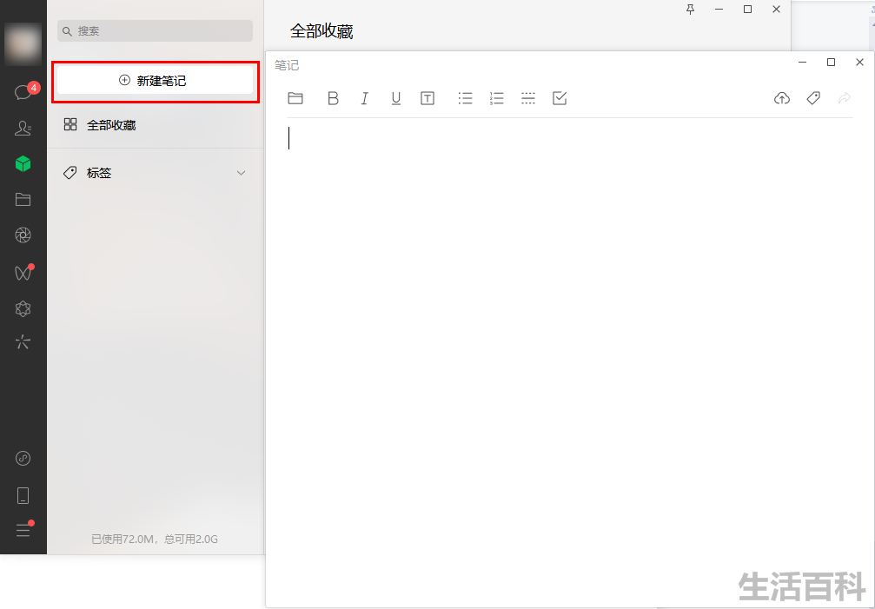Open the Contacts icon in sidebar
The width and height of the screenshot is (875, 609).
click(x=23, y=129)
